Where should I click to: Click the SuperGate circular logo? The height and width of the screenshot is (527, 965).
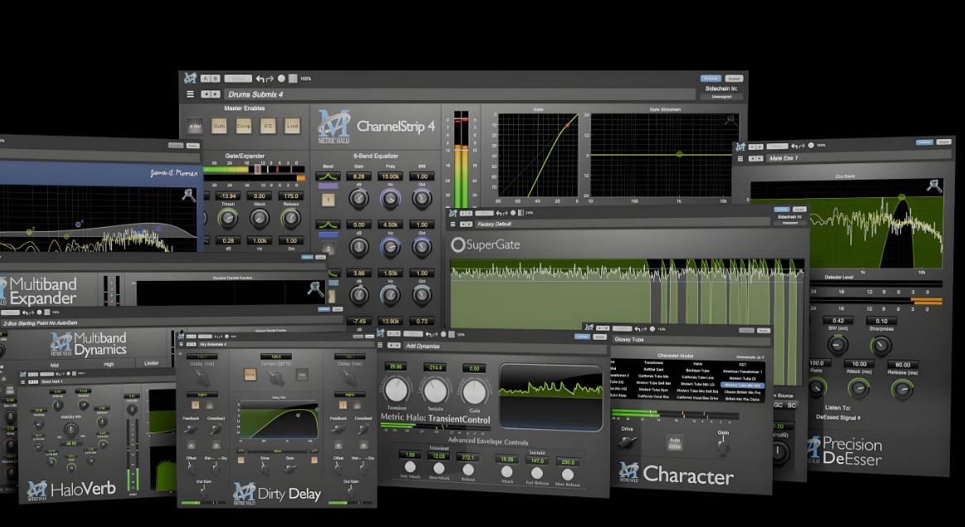[x=458, y=244]
